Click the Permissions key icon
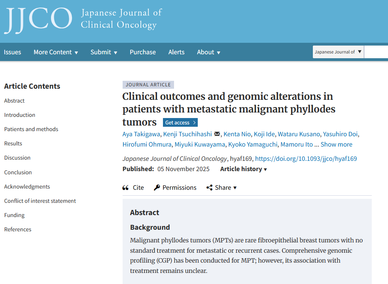The height and width of the screenshot is (284, 388). (157, 188)
